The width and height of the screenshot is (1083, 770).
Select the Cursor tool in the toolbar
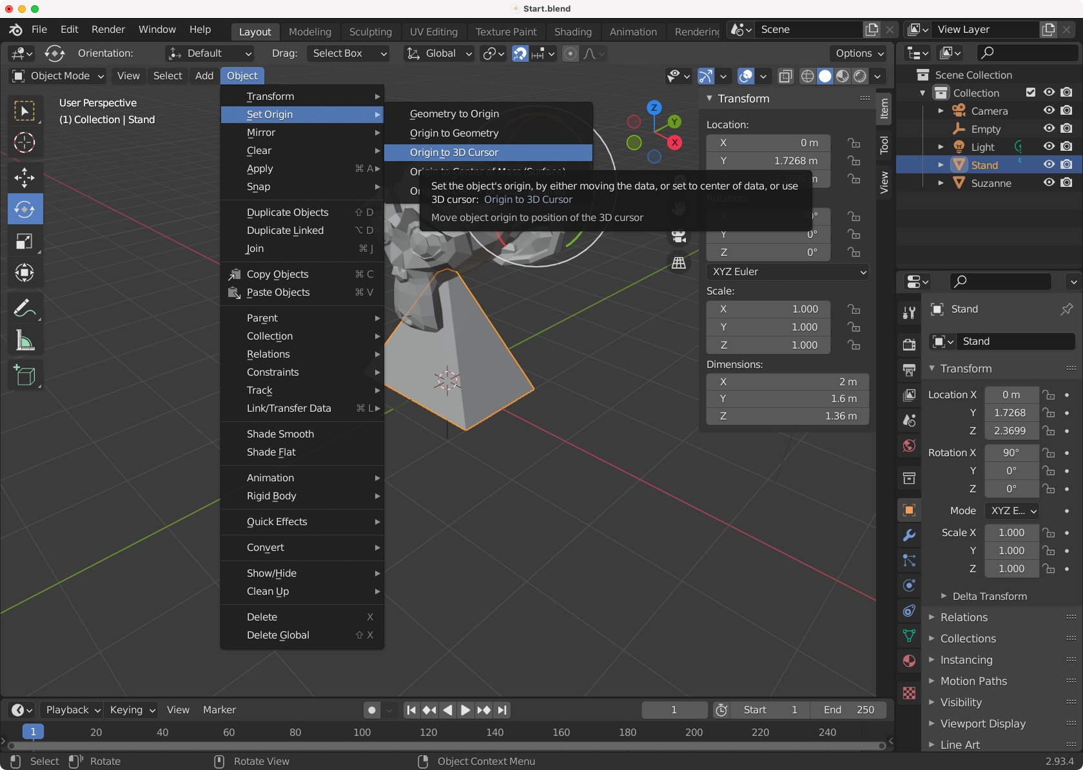[x=24, y=142]
